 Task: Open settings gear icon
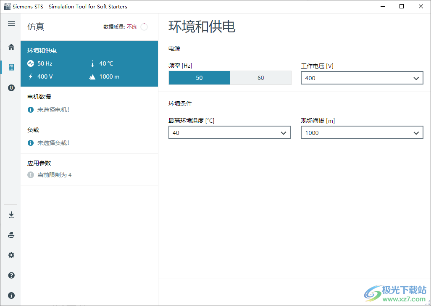[11, 255]
